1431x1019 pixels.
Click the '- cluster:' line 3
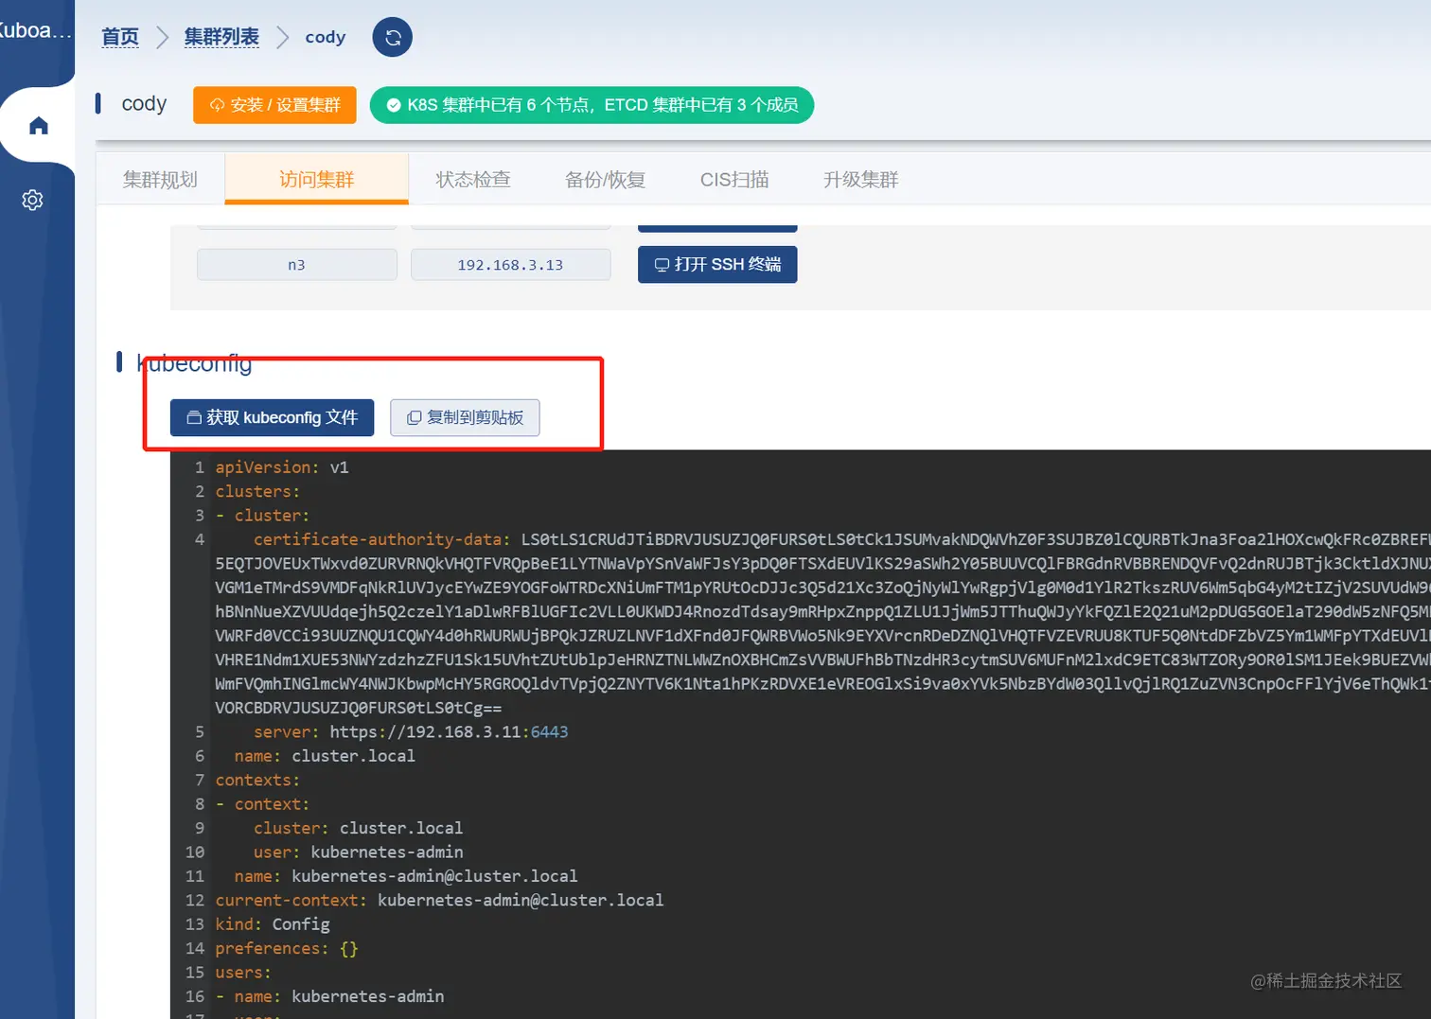262,516
